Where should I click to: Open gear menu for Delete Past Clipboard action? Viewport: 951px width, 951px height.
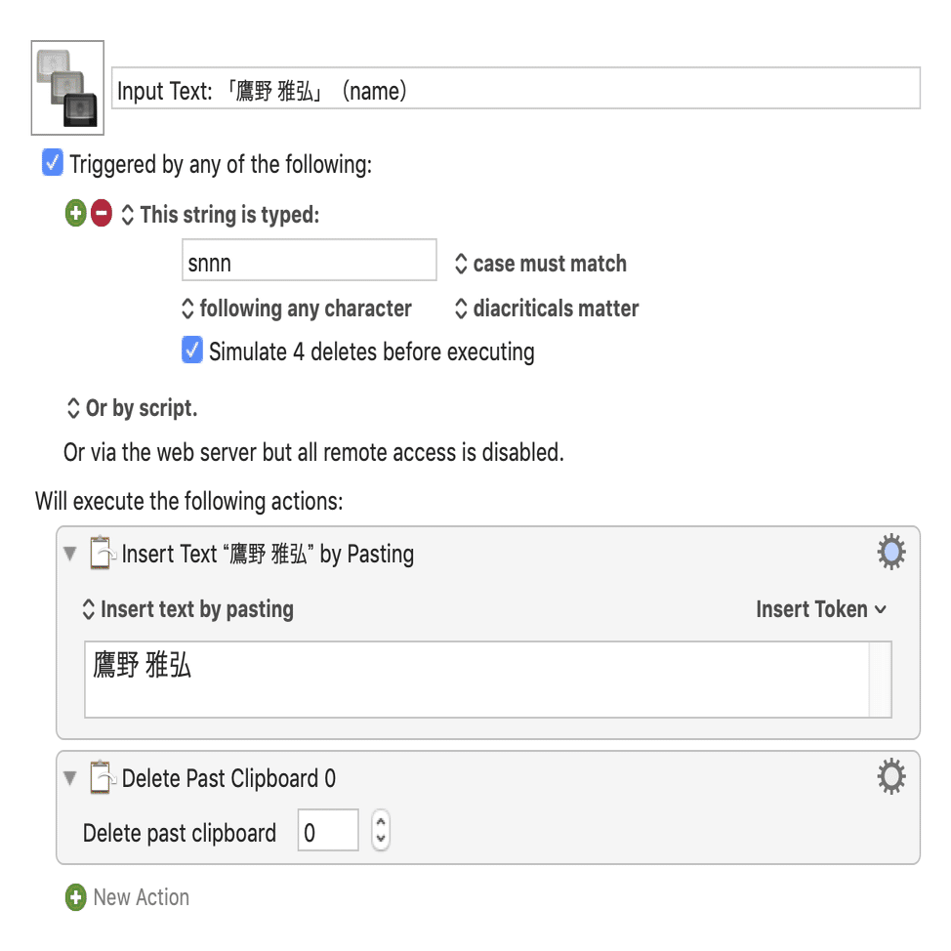(890, 777)
